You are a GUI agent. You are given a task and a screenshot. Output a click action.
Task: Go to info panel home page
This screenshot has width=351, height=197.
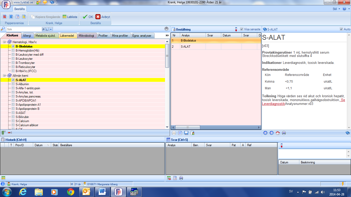point(278,133)
